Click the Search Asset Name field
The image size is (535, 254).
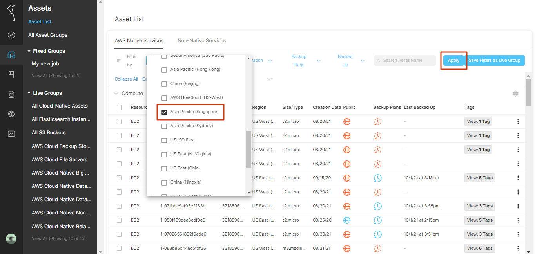405,60
